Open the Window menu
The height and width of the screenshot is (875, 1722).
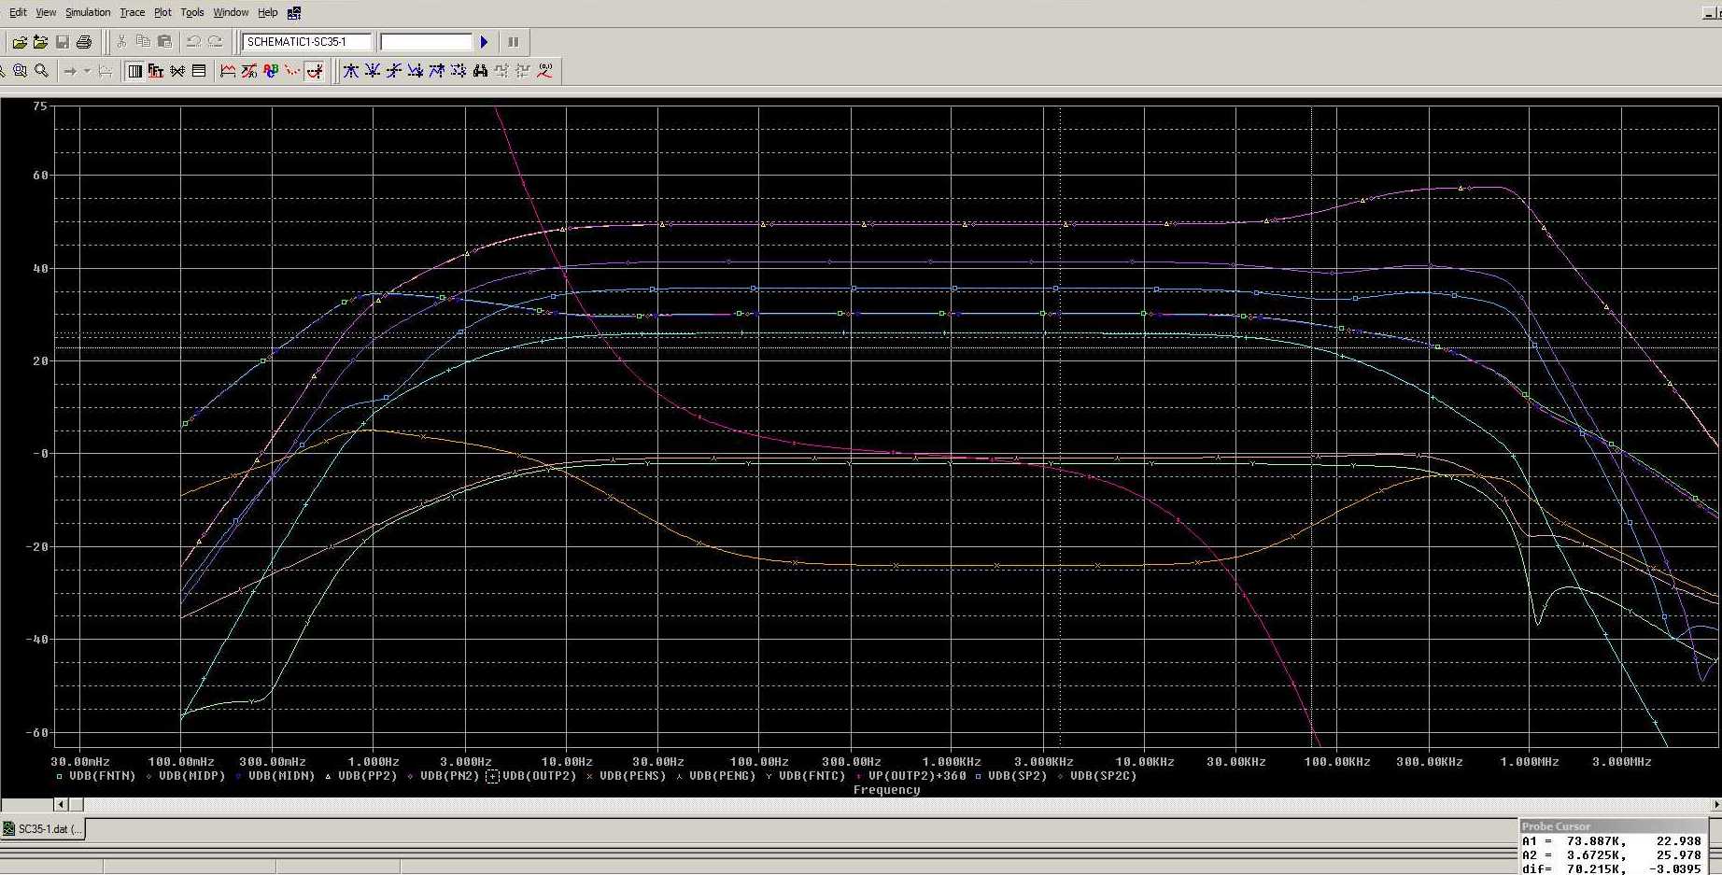click(231, 12)
